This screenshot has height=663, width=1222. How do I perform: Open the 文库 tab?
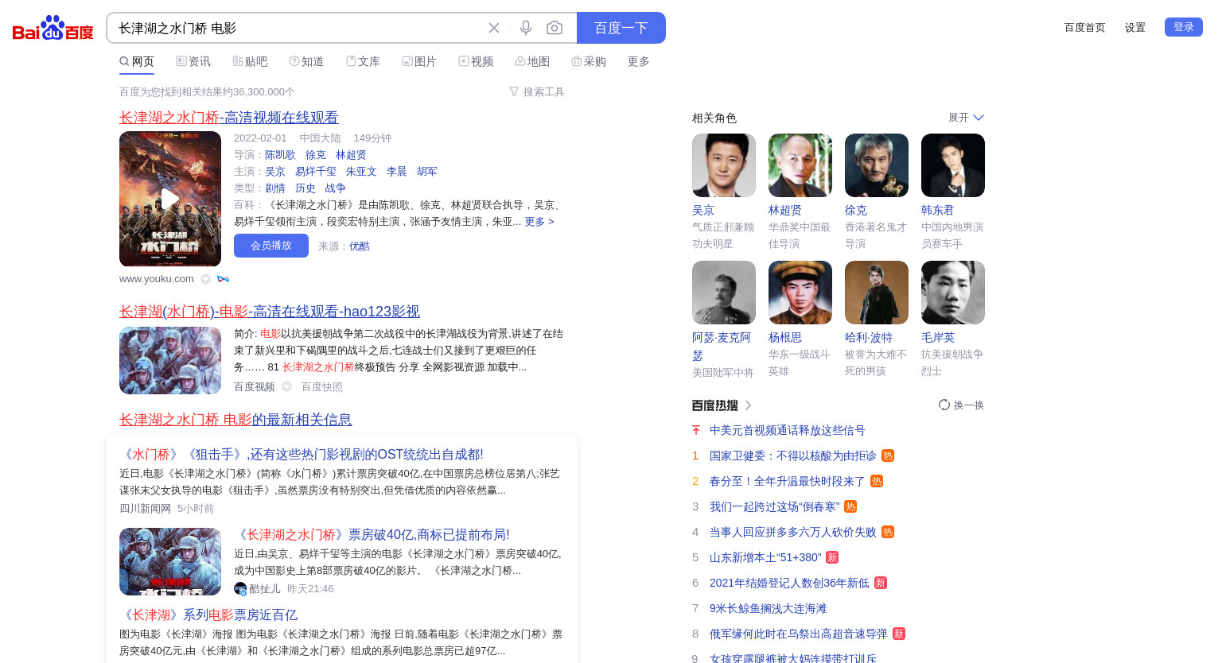click(363, 61)
